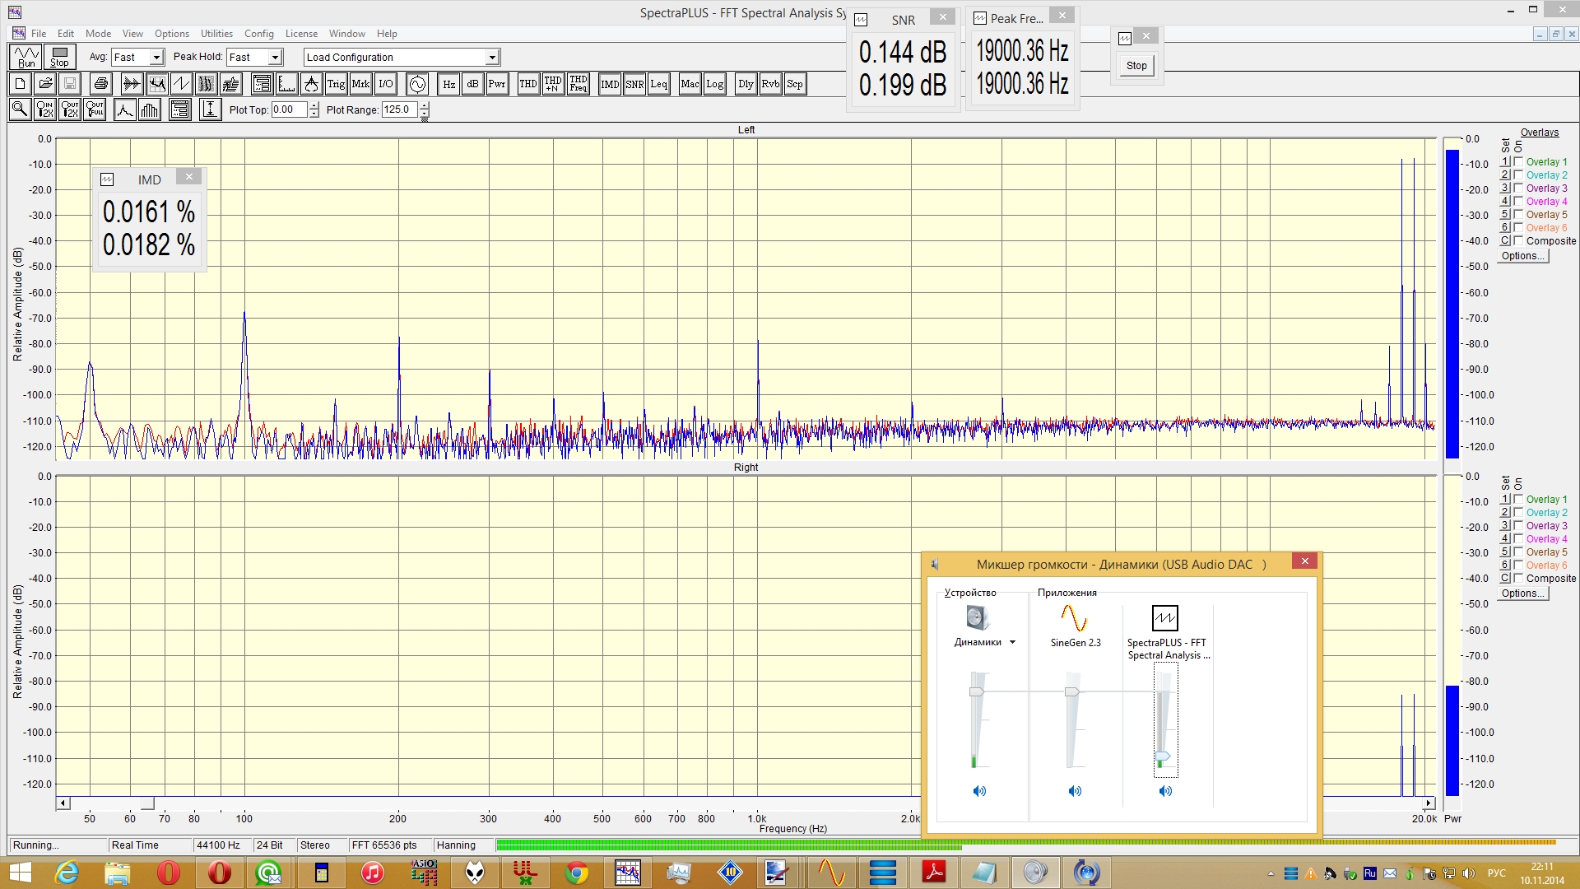Open the Utilities menu
Screen dimensions: 1580x889
pos(216,34)
